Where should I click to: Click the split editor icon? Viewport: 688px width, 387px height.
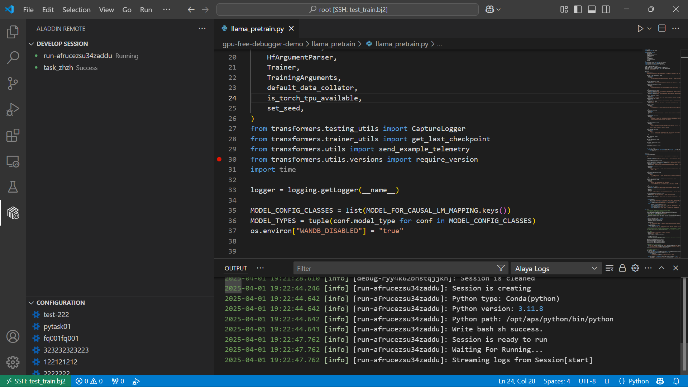tap(662, 29)
